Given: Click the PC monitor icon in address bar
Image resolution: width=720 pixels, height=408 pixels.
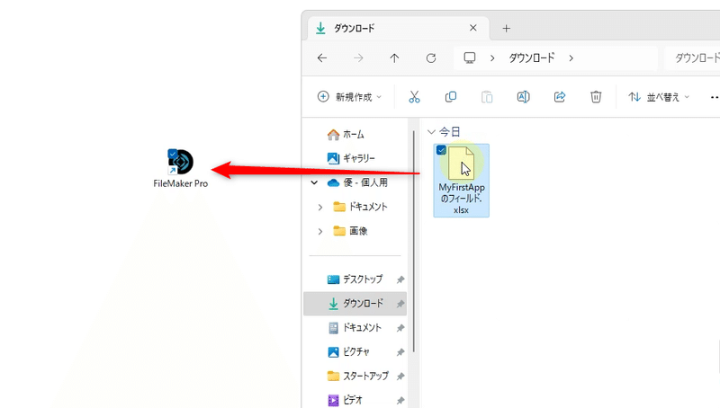Looking at the screenshot, I should [469, 58].
